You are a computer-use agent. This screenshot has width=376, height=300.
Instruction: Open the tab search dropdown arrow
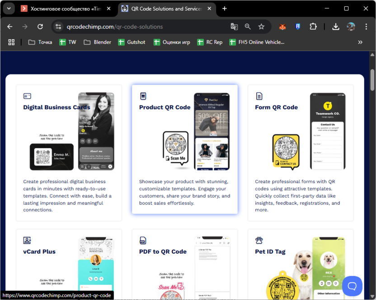click(9, 9)
